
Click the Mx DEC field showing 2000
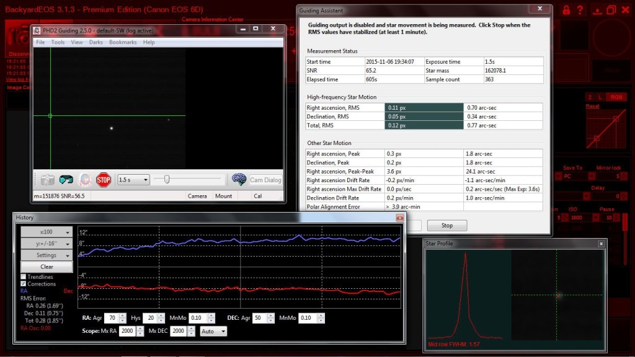[179, 331]
